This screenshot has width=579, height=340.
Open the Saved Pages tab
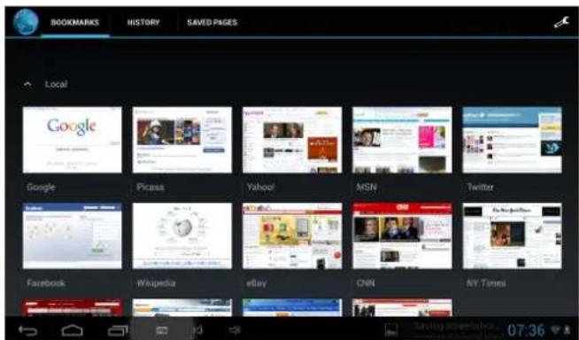(x=212, y=22)
